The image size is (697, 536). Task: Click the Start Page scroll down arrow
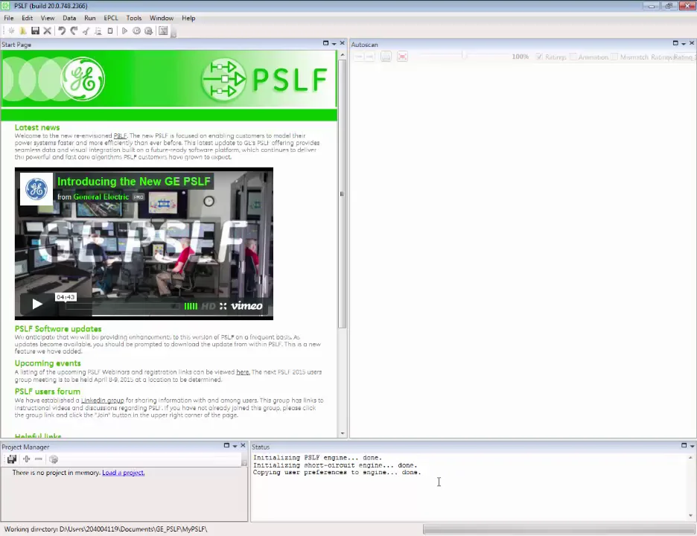tap(343, 433)
